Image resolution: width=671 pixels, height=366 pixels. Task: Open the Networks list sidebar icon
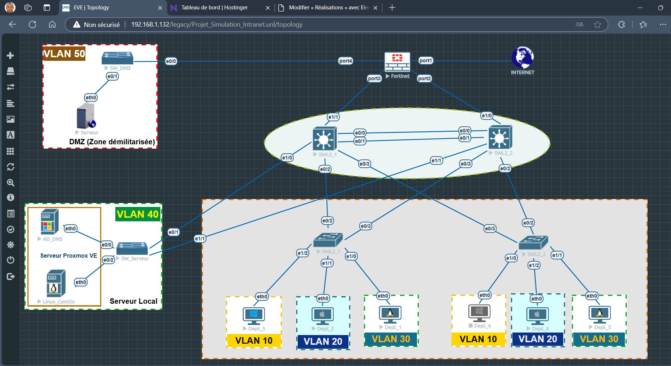point(10,87)
